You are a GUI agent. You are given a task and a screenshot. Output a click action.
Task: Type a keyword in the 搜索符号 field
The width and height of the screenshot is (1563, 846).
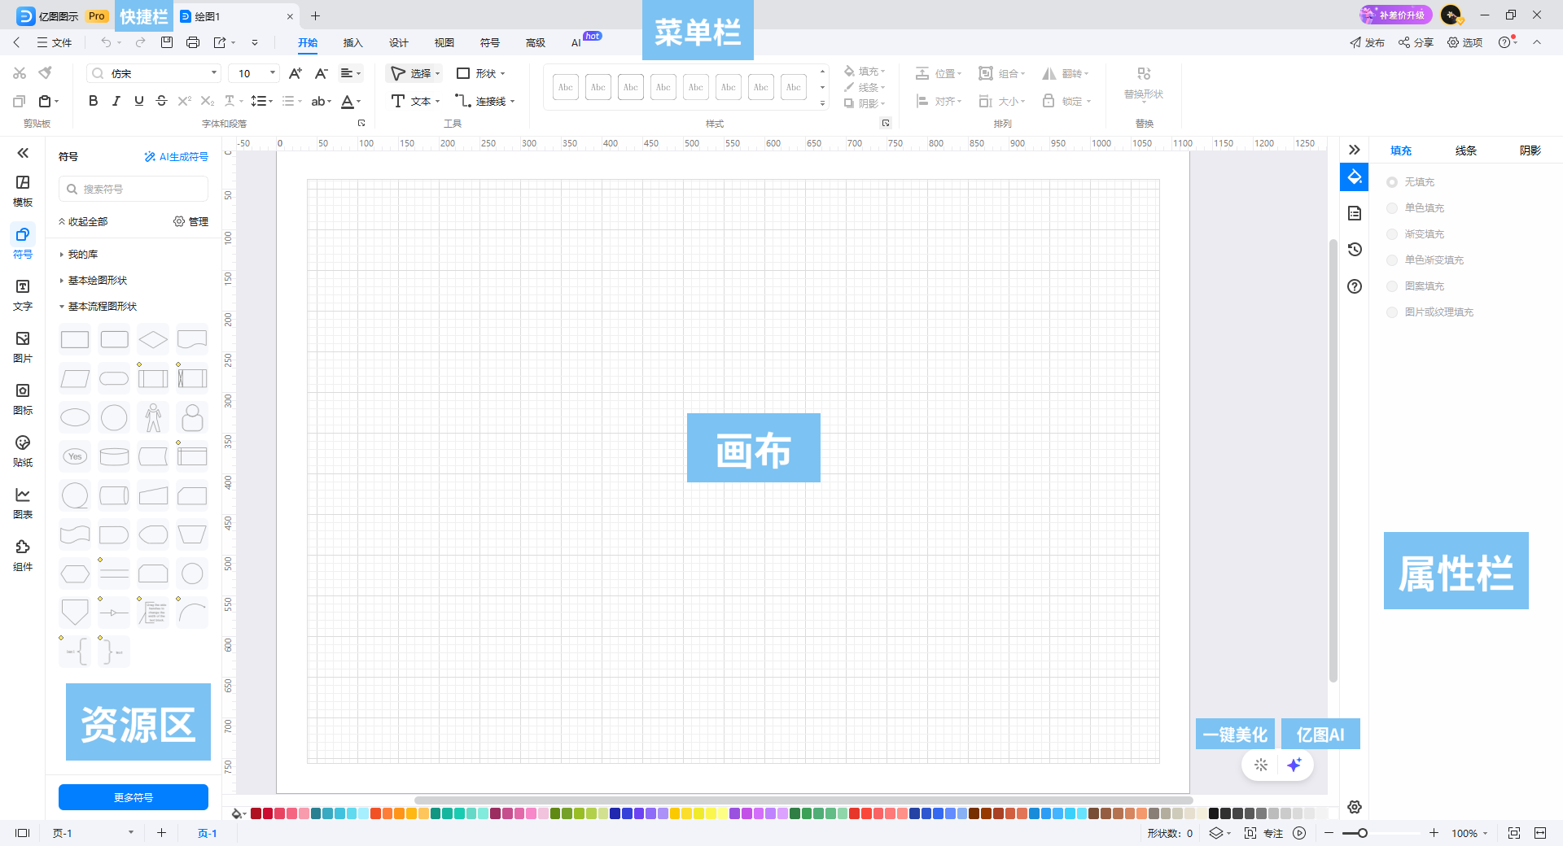133,188
